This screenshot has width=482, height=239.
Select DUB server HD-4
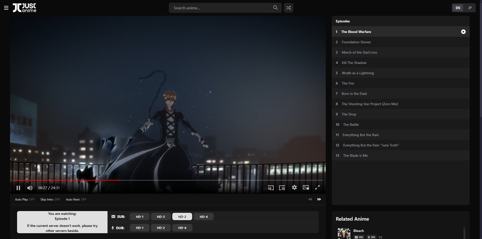[182, 228]
